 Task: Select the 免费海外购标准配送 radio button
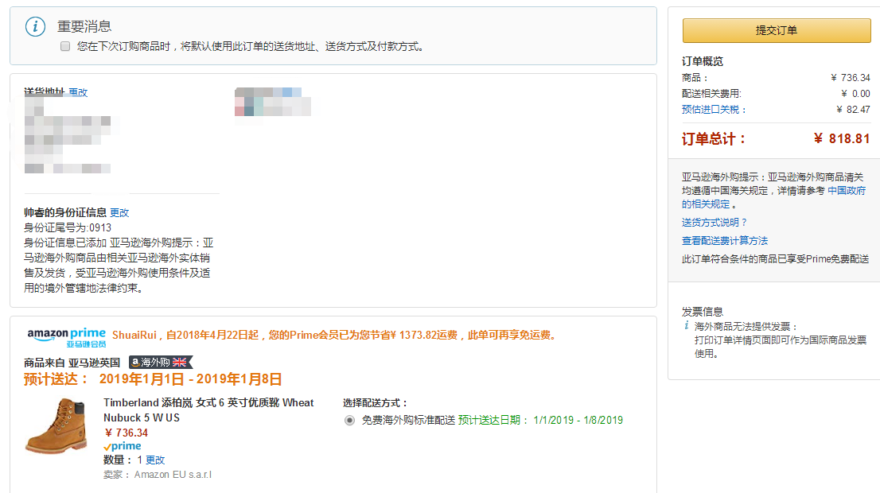pyautogui.click(x=349, y=420)
